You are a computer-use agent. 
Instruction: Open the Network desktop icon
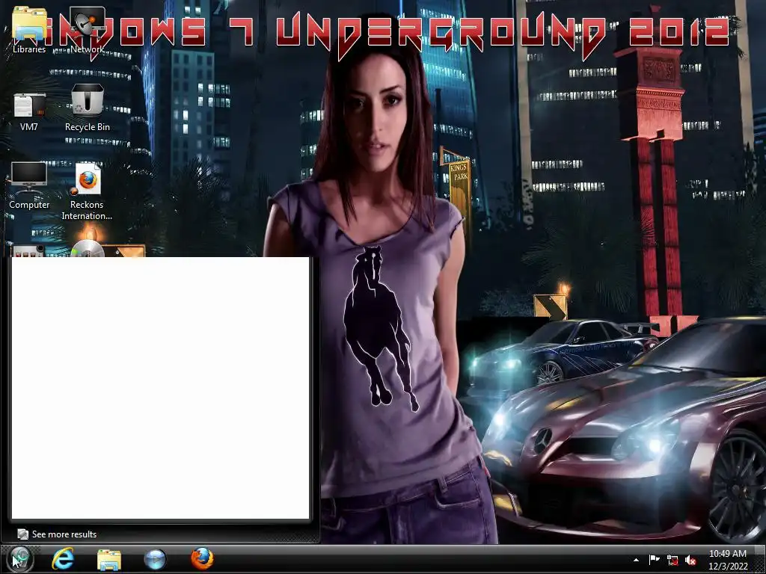[87, 29]
